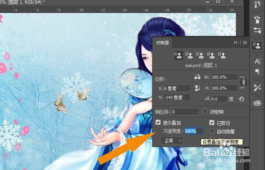265x170 pixels.
Task: Collapse the panel with the double-arrow icon
Action: [x=235, y=42]
